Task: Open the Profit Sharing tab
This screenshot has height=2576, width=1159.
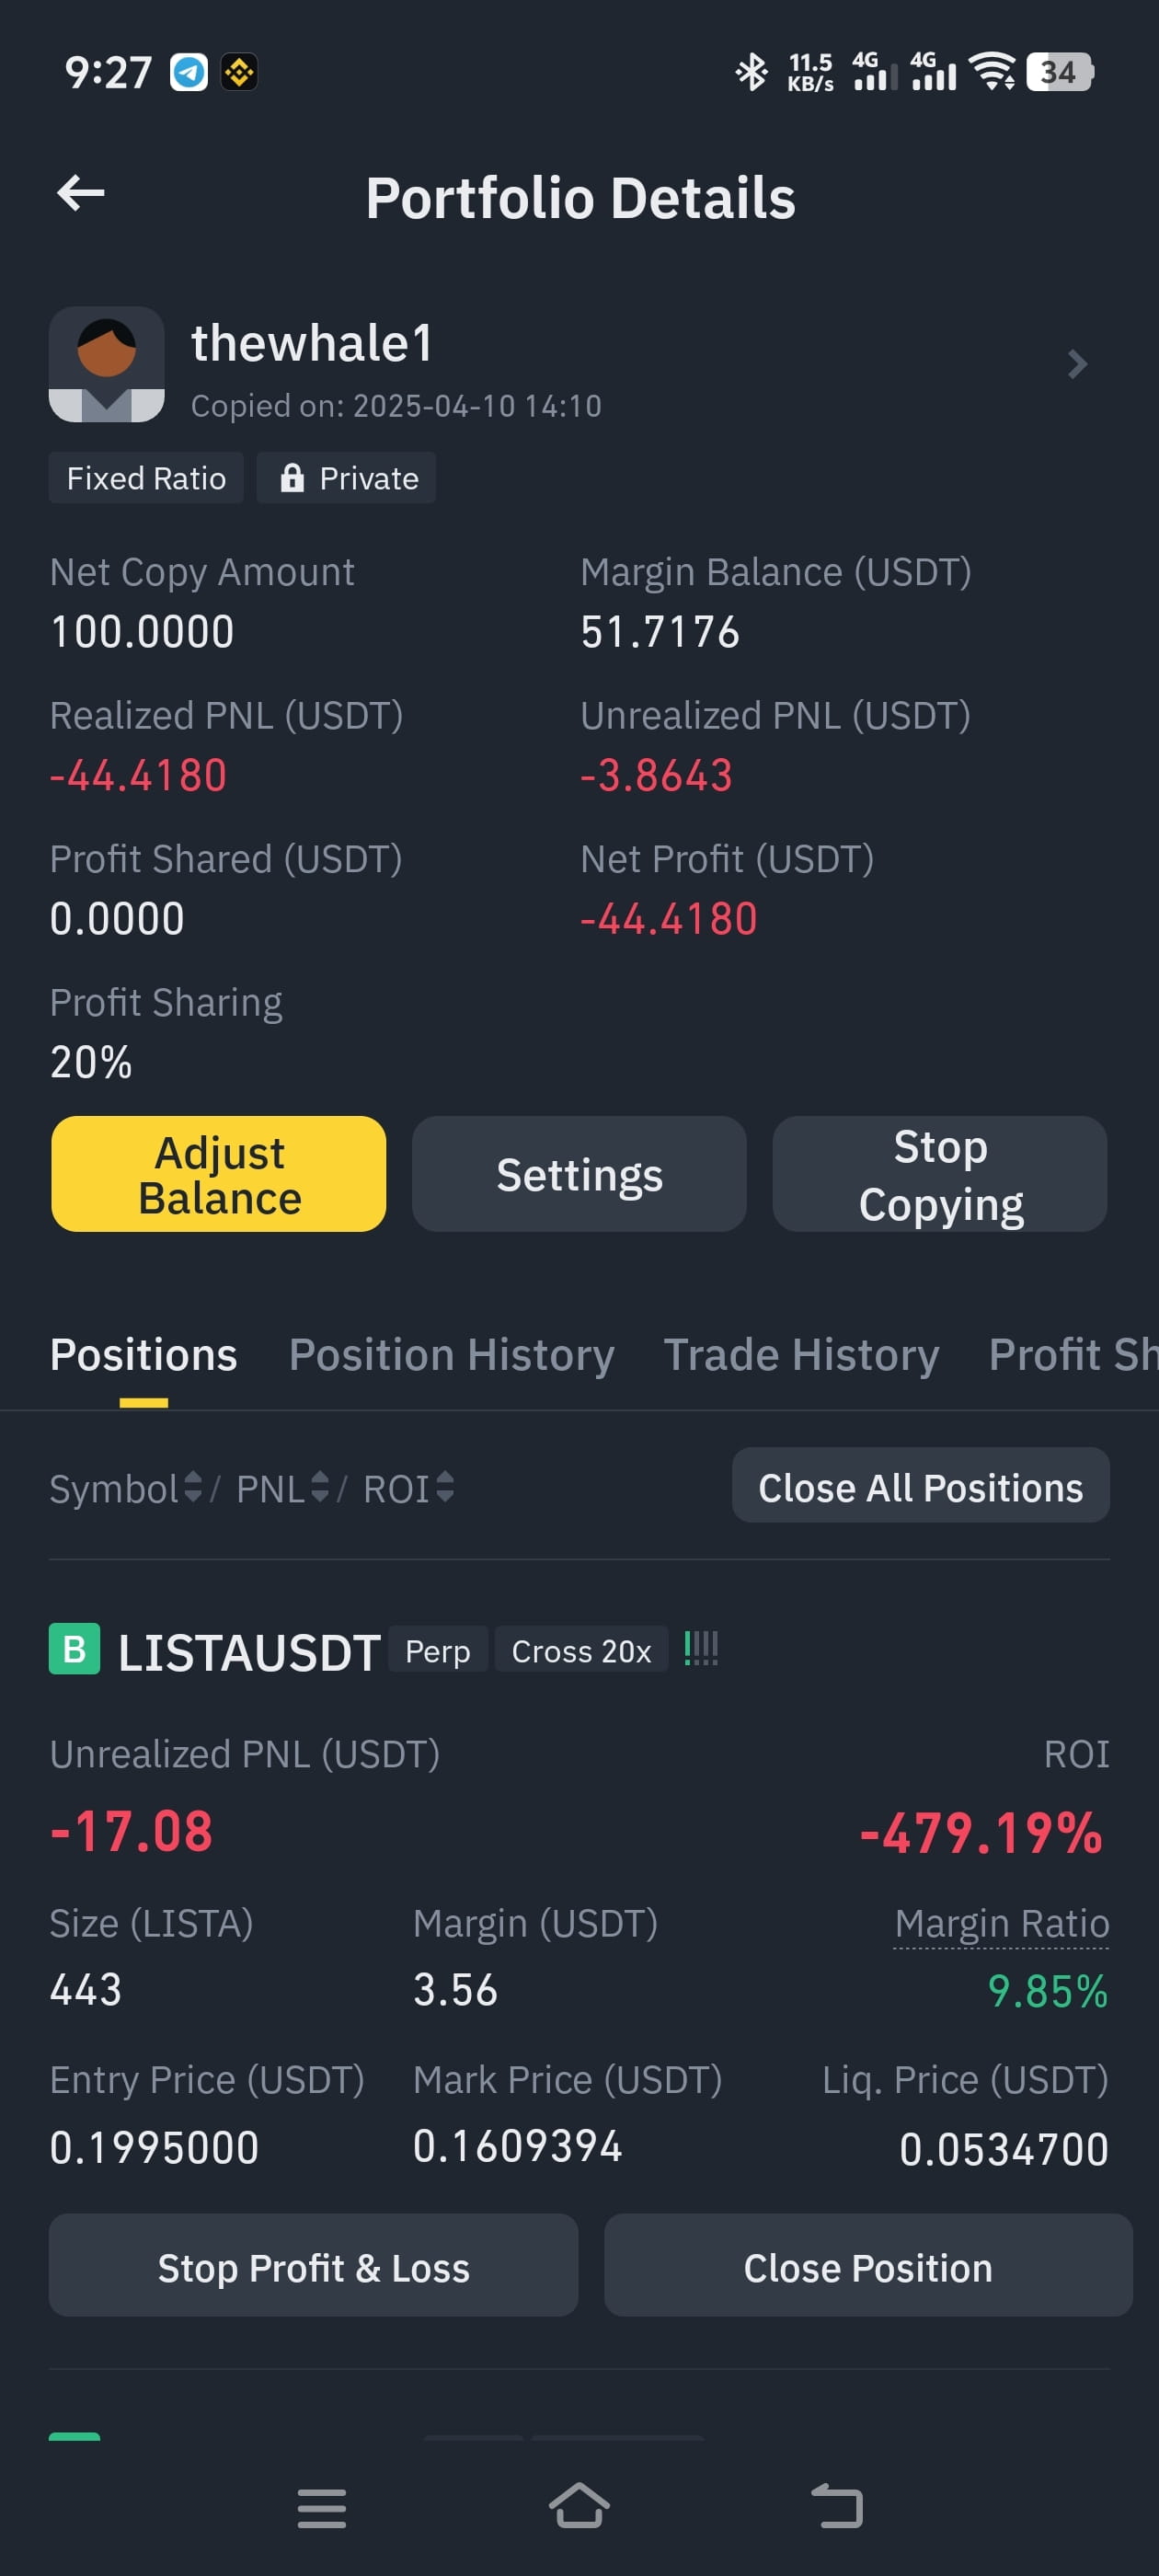Action: 1073,1355
